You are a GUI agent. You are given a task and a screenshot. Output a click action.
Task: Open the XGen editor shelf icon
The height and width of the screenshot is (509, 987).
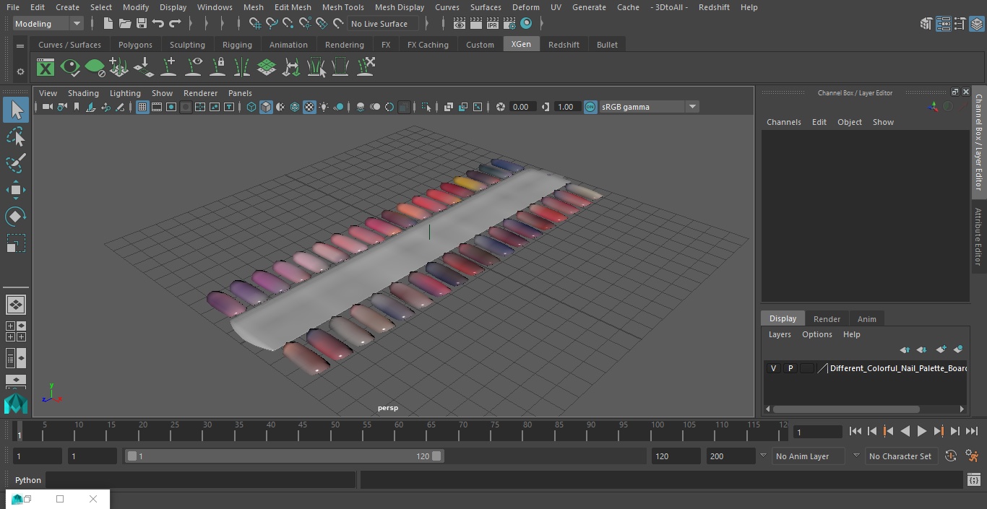[46, 68]
